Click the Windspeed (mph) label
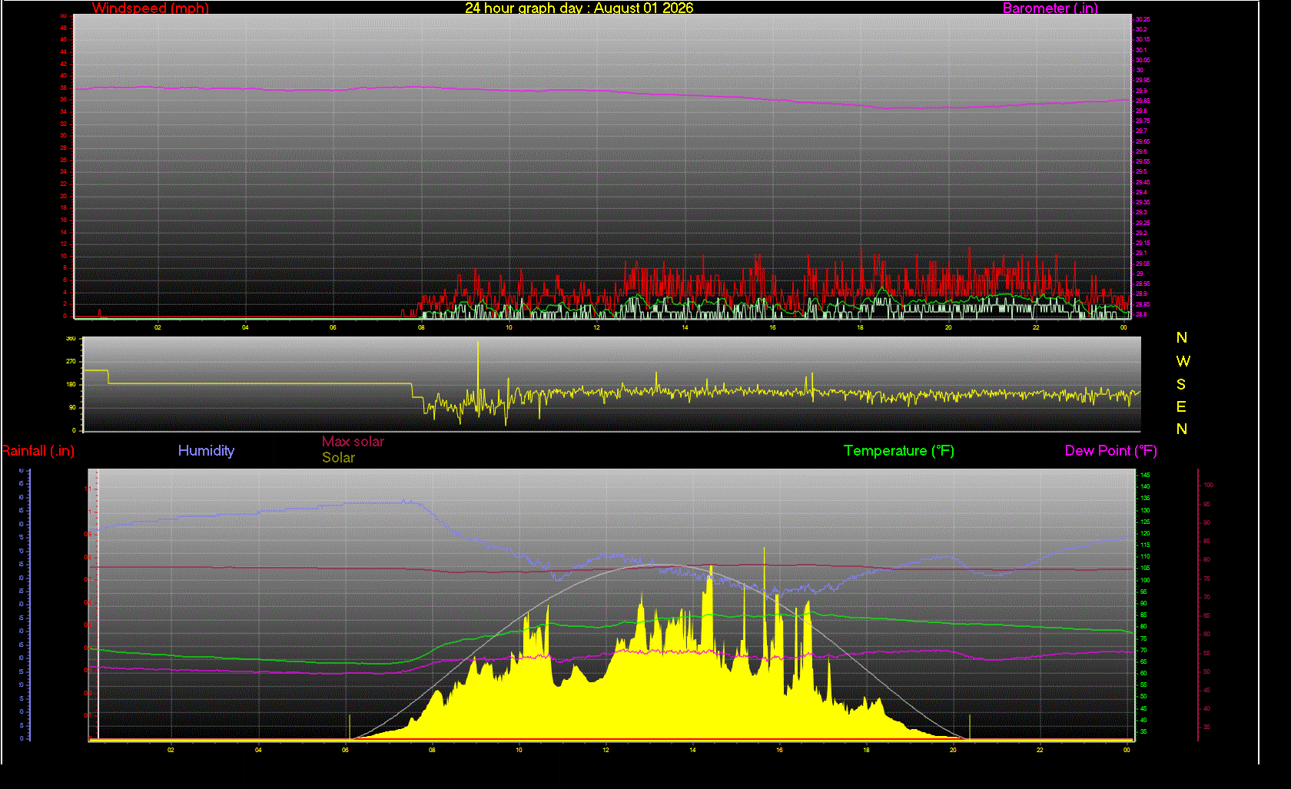Image resolution: width=1291 pixels, height=789 pixels. coord(151,8)
